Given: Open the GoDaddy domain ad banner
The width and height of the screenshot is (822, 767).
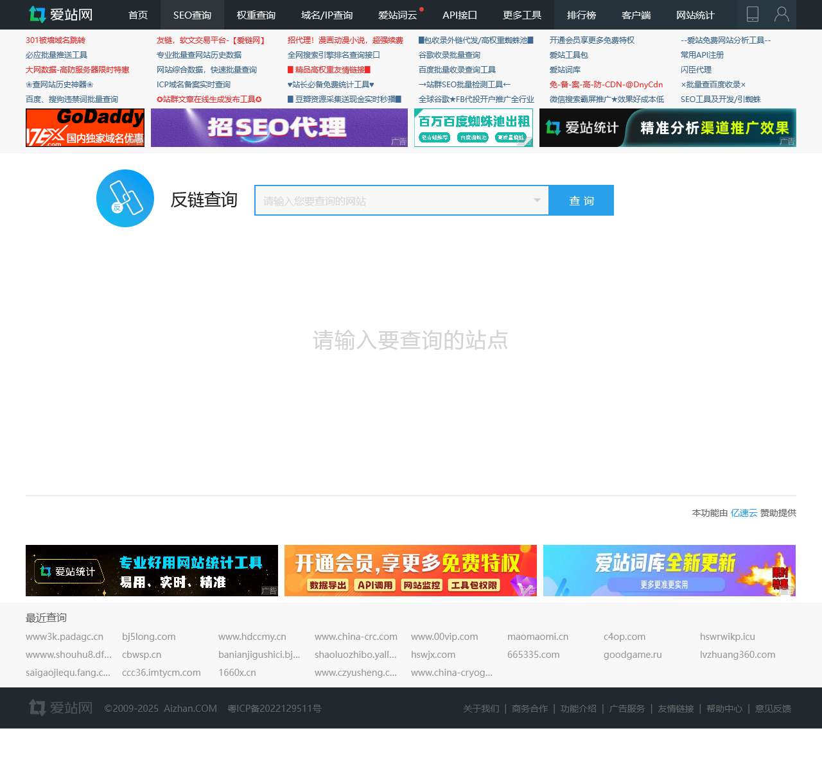Looking at the screenshot, I should [x=85, y=128].
